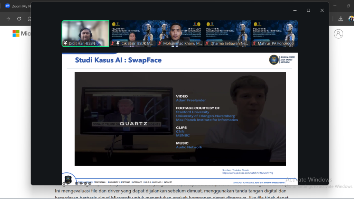Click 'Max Planck Institute for Informatics' text

coord(207,120)
